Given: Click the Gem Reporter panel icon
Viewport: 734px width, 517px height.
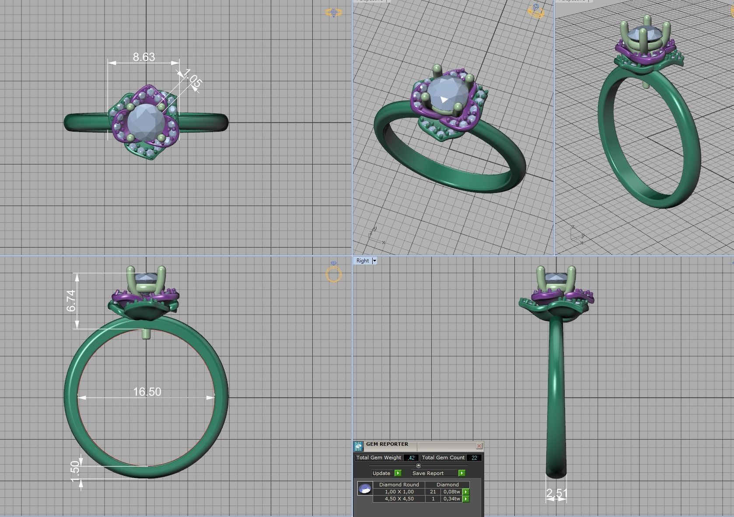Looking at the screenshot, I should tap(358, 447).
